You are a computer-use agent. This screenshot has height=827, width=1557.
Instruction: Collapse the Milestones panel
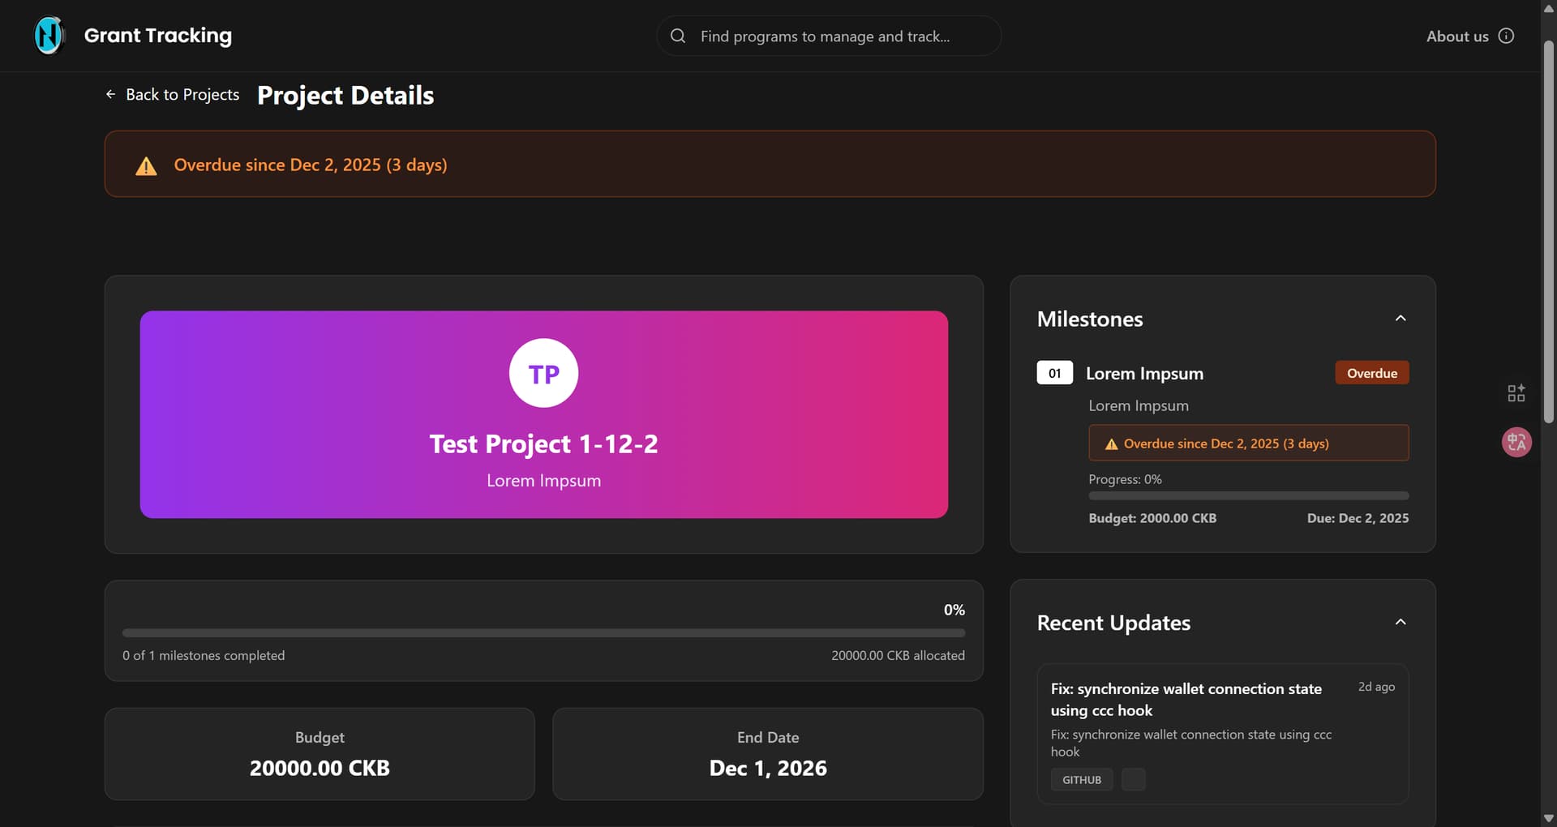click(x=1400, y=319)
